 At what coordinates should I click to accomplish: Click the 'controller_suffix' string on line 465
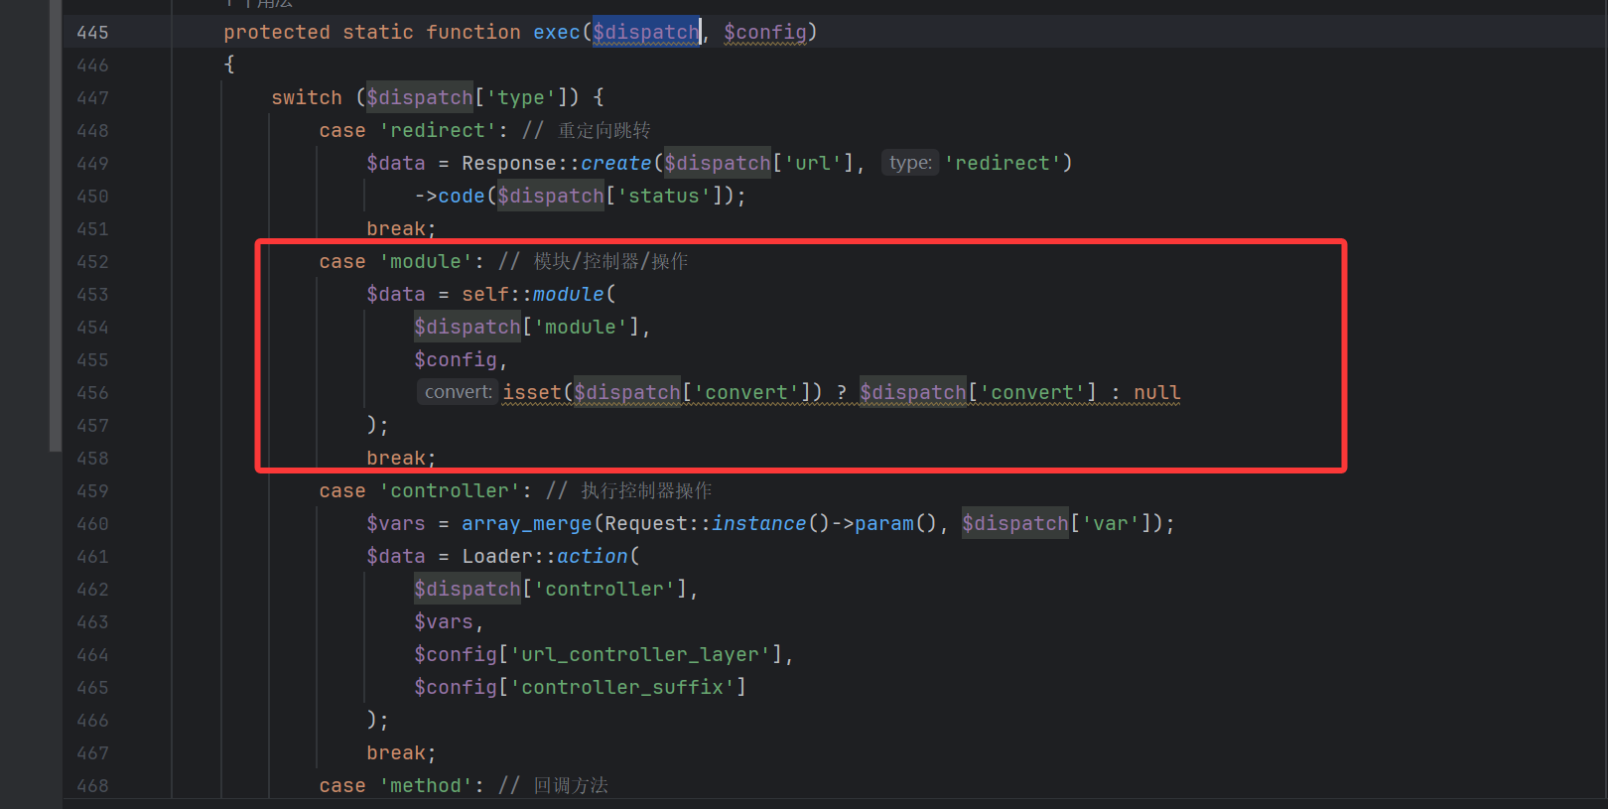pos(622,688)
